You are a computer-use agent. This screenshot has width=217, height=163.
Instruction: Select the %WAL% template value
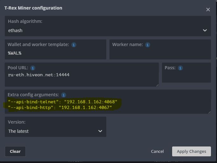coord(15,53)
